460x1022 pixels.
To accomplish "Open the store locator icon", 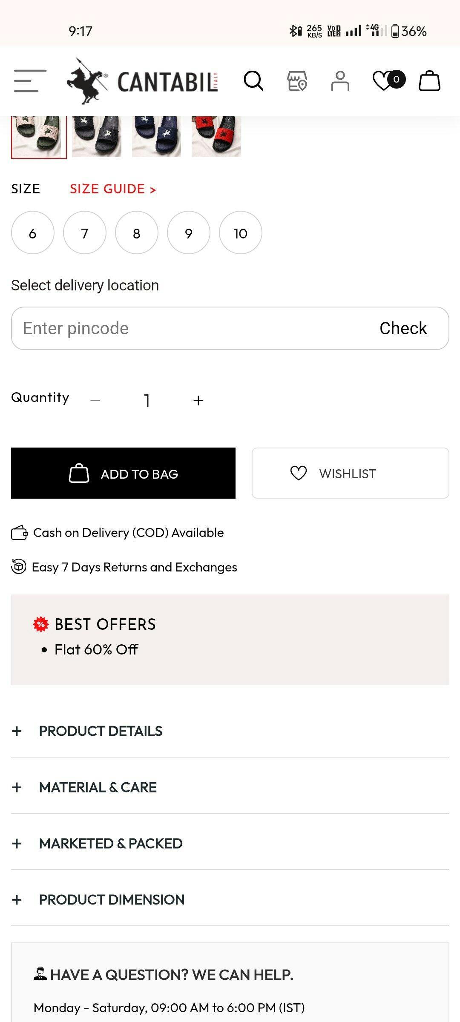I will (297, 81).
